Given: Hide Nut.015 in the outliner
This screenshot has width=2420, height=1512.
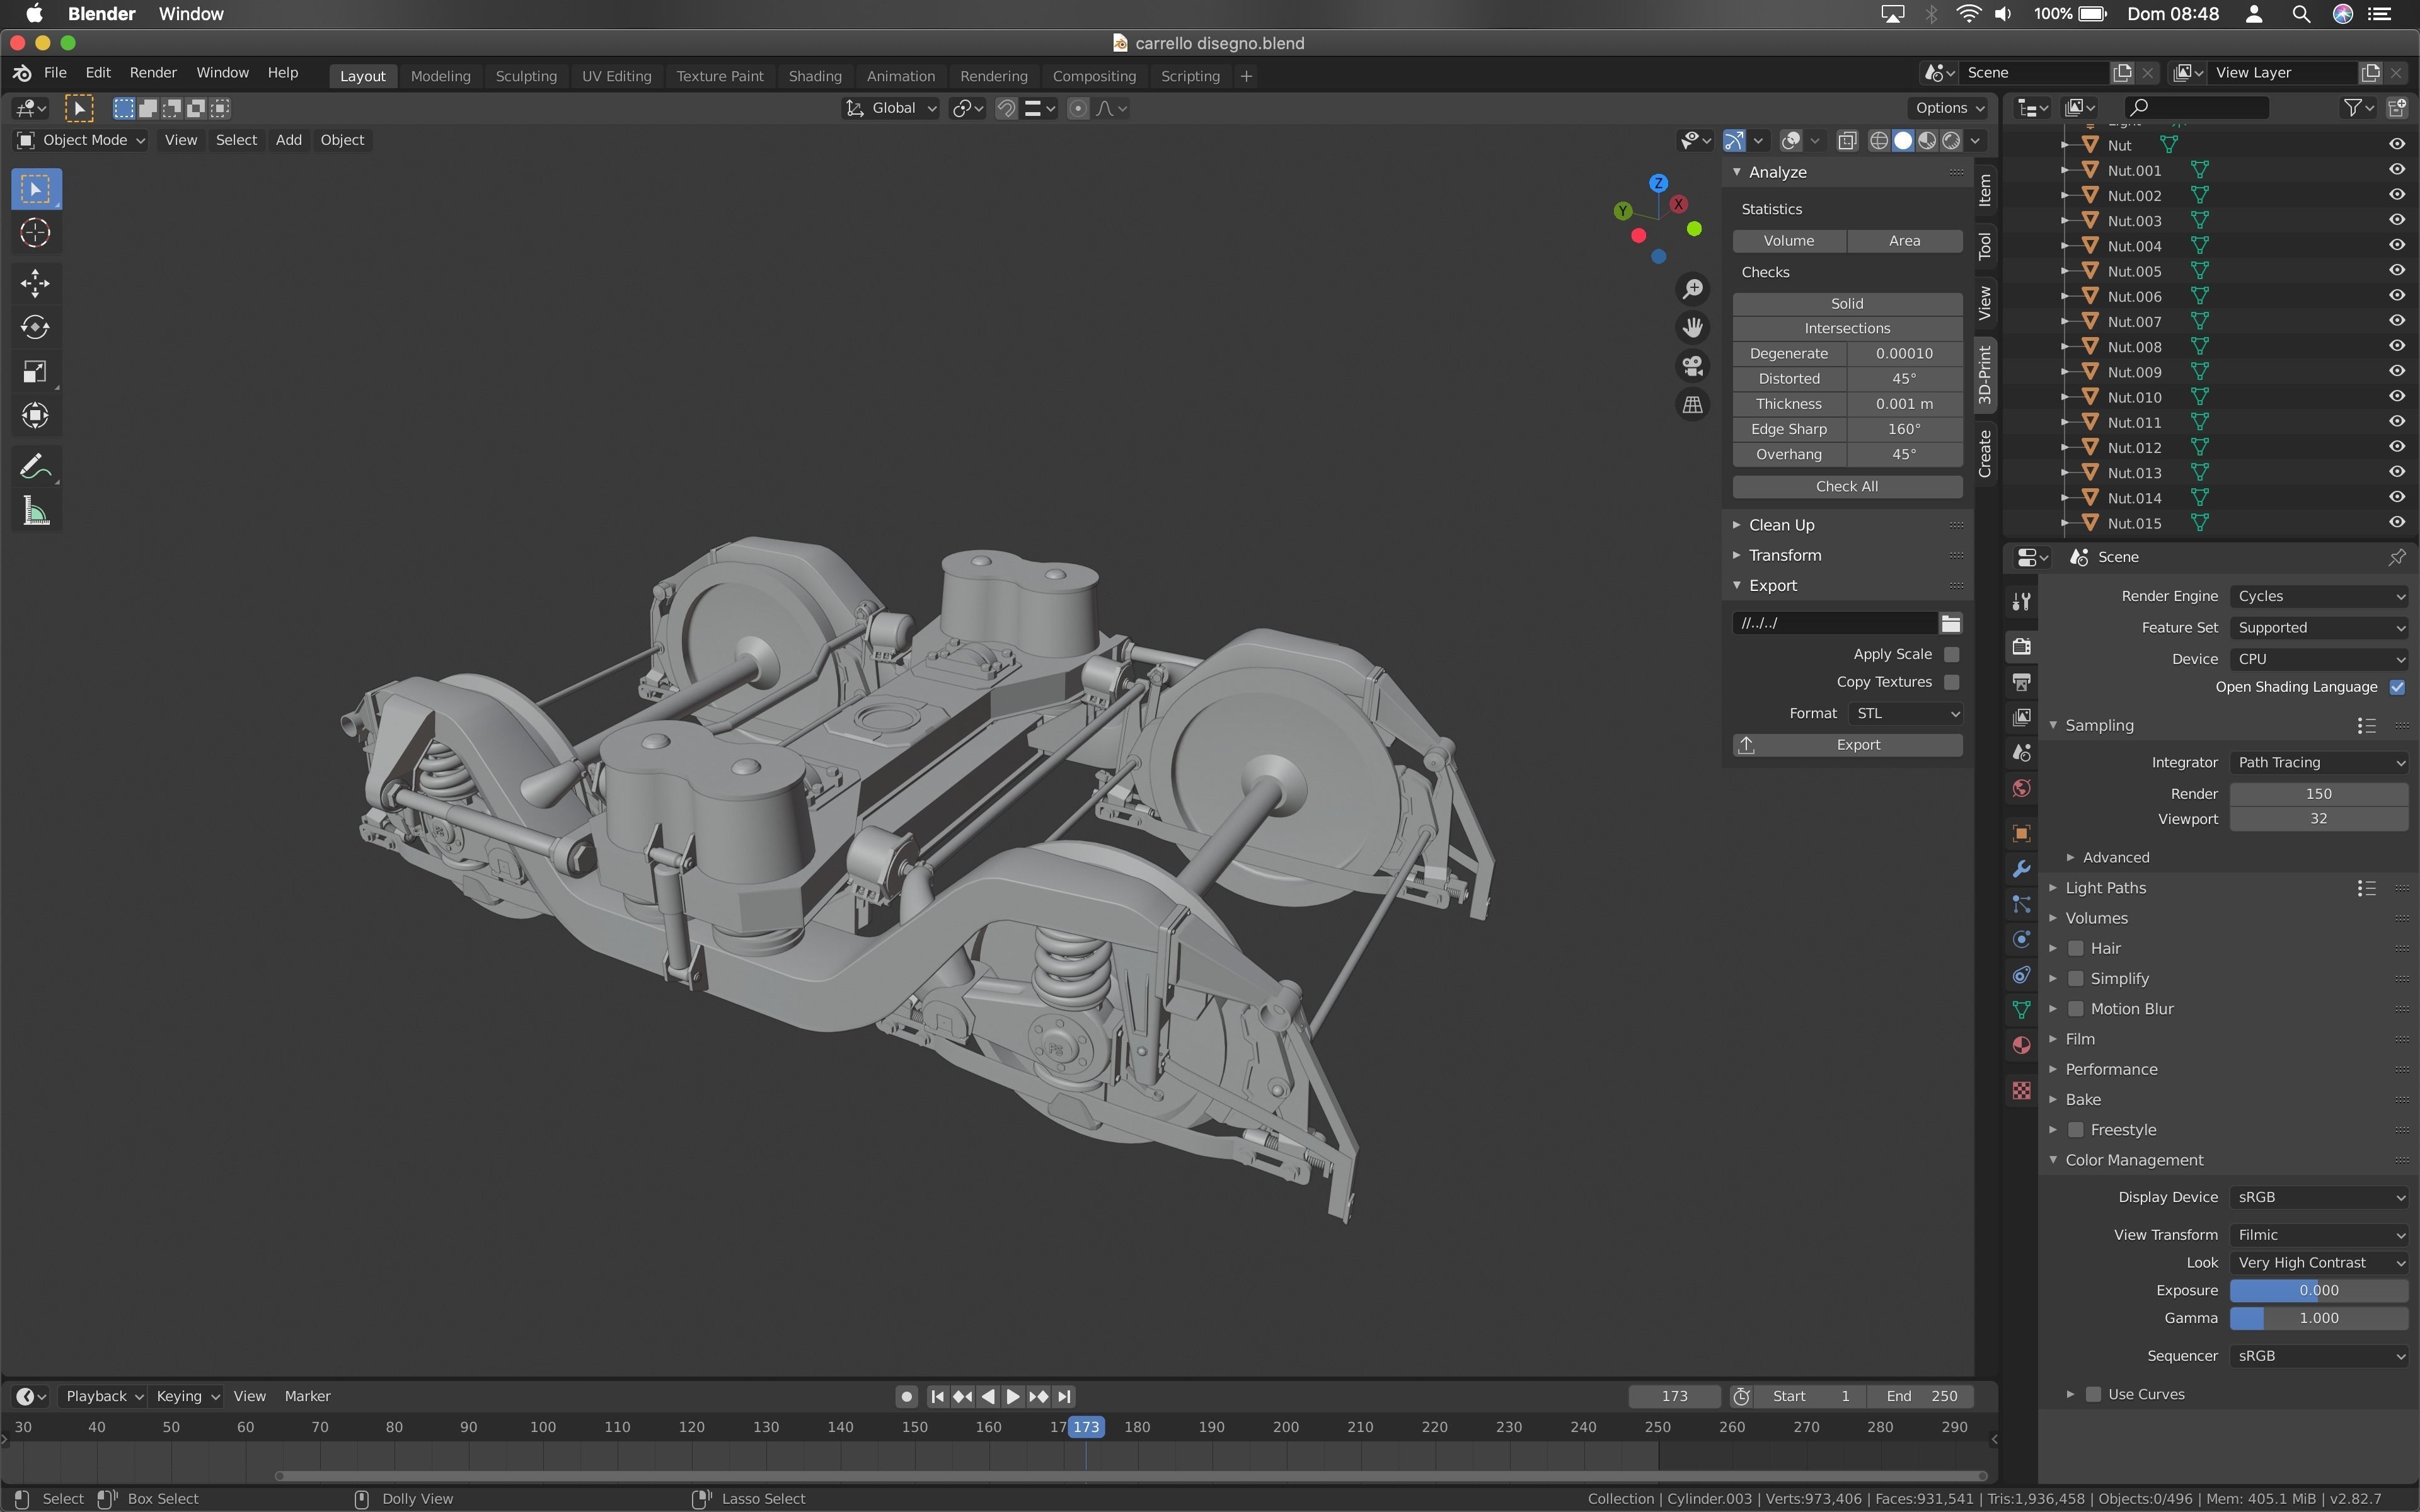Looking at the screenshot, I should tap(2397, 523).
